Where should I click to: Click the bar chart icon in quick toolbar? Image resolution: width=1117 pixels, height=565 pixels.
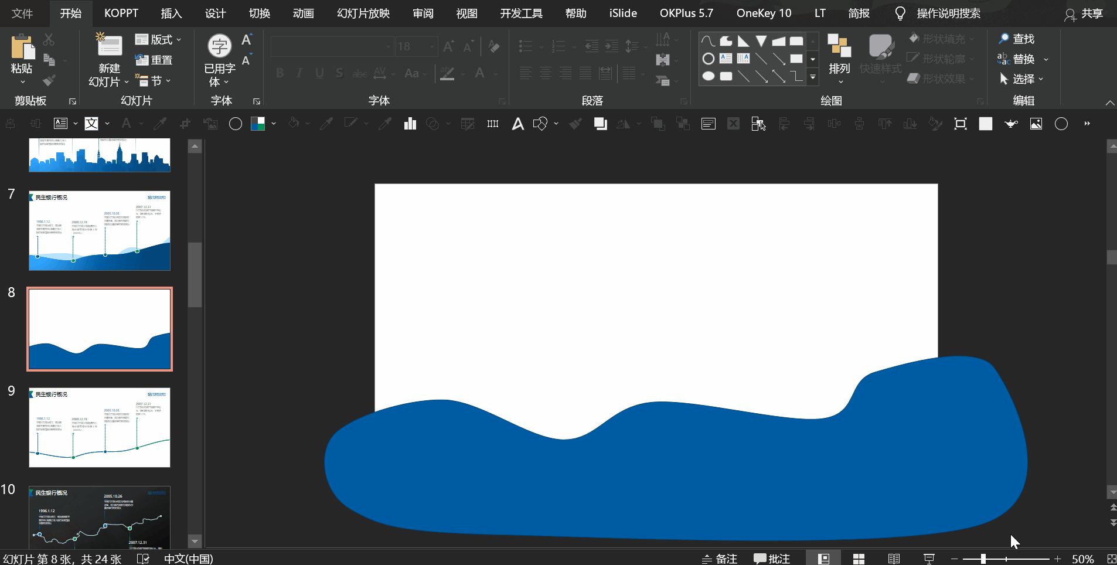[410, 124]
